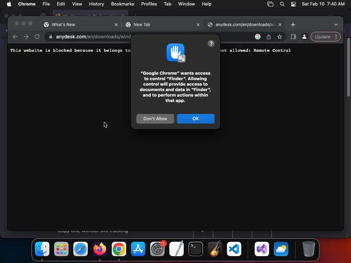351x263 pixels.
Task: Open the help question mark in dialog
Action: click(x=211, y=43)
